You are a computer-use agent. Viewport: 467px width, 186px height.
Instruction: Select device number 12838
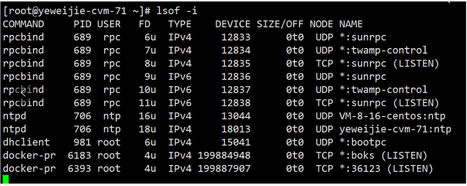point(236,103)
